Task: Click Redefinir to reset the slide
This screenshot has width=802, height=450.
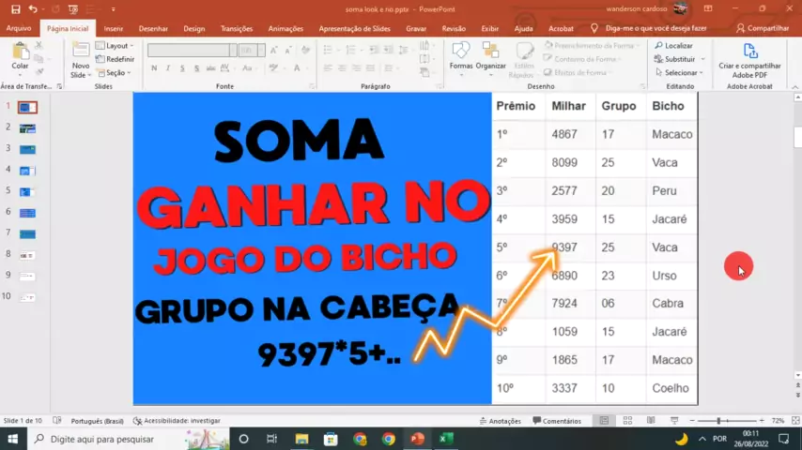Action: tap(118, 59)
